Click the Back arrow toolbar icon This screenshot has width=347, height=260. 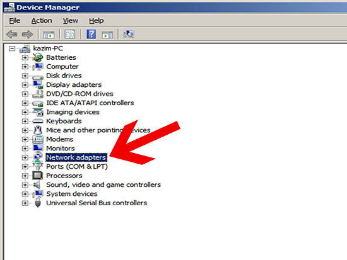click(12, 35)
